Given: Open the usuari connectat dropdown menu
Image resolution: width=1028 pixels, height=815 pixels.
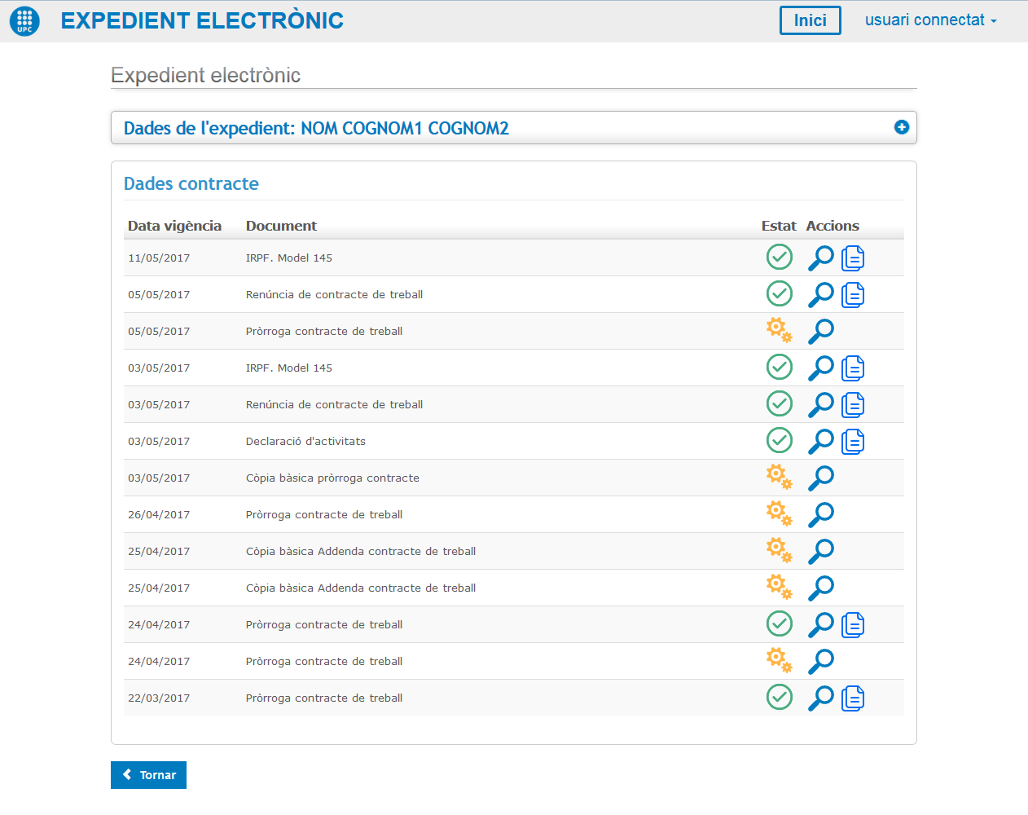Looking at the screenshot, I should [x=930, y=20].
